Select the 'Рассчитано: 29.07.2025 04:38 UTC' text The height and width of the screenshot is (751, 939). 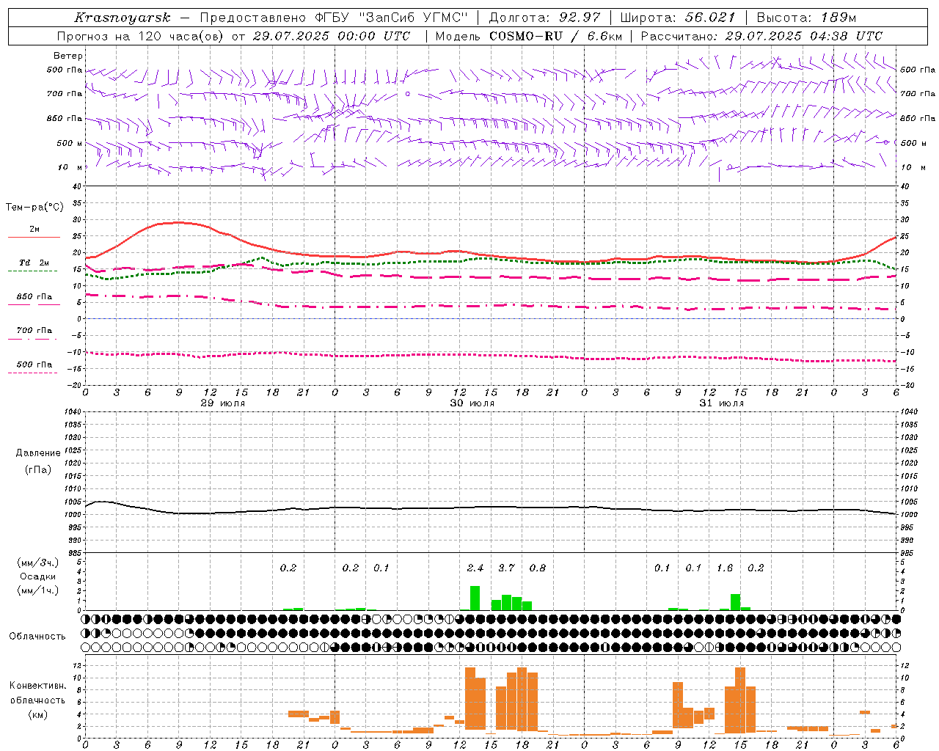(x=761, y=36)
